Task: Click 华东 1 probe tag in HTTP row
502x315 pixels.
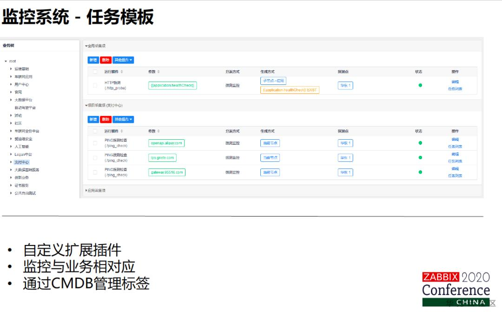Action: (x=345, y=85)
